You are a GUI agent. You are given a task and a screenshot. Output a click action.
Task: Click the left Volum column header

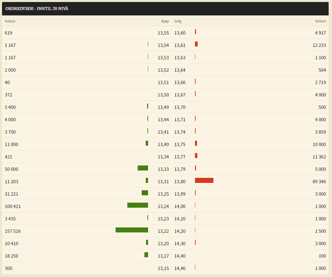coord(10,21)
